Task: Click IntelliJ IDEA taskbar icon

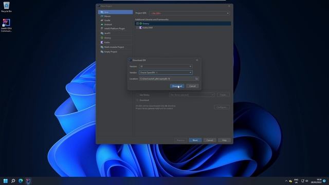Action: (28, 181)
